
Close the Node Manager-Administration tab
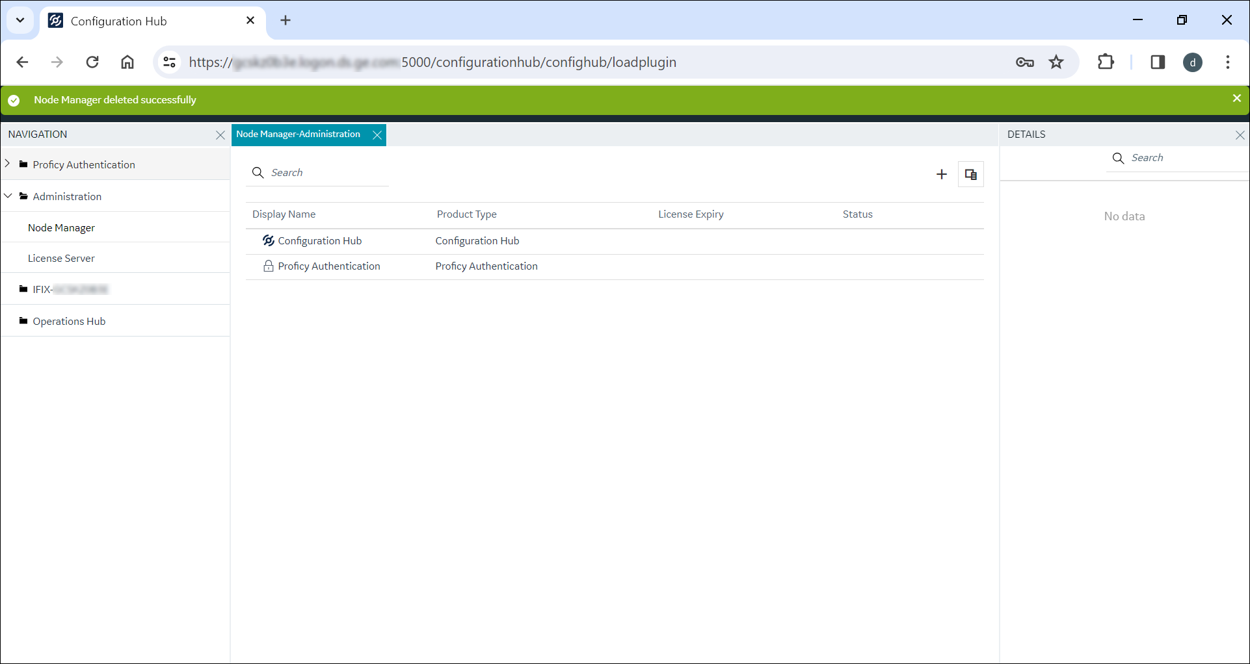click(x=377, y=135)
